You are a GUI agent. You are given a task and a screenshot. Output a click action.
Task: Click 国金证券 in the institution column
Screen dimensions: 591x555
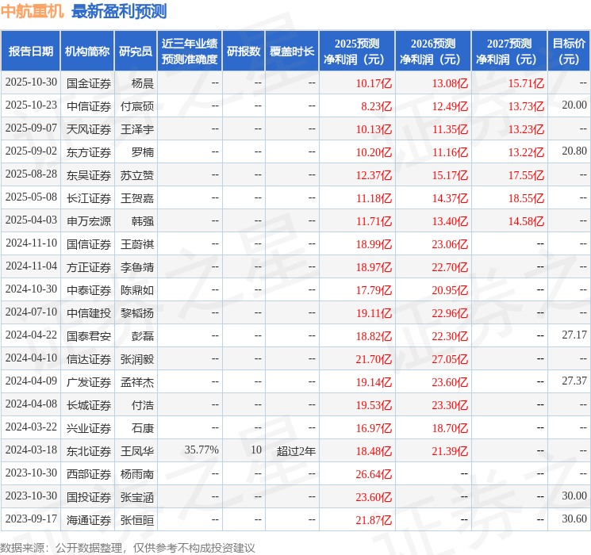[x=89, y=83]
